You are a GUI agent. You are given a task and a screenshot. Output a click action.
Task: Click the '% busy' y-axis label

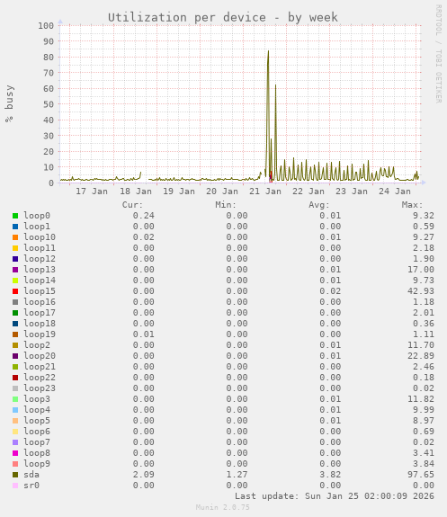click(x=9, y=104)
